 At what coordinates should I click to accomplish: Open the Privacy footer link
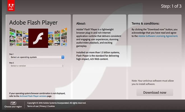(x=43, y=106)
